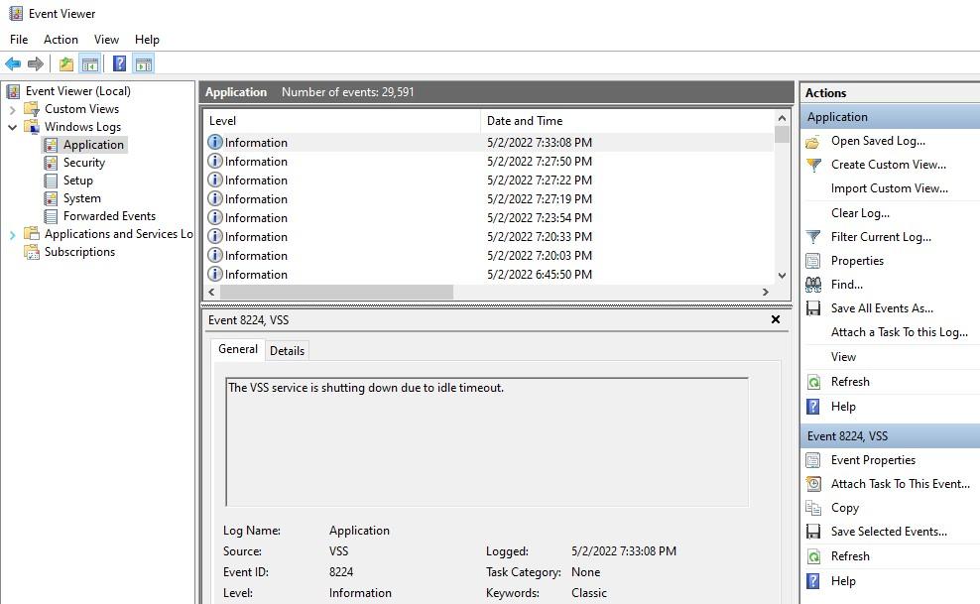Open the View submenu in Actions pane
Viewport: 980px width, 604px height.
[x=843, y=357]
